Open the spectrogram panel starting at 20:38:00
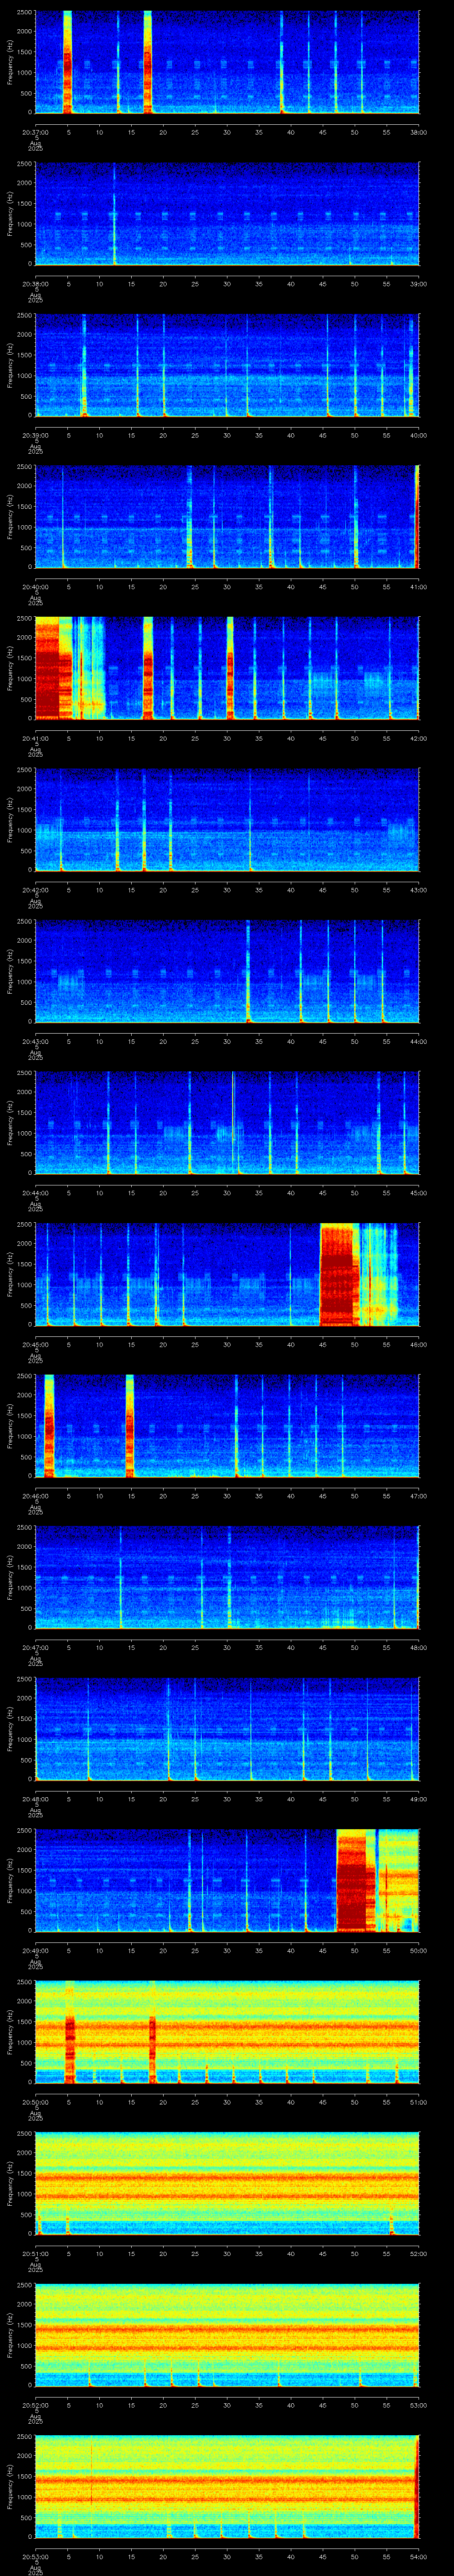This screenshot has height=2576, width=454. coord(227,213)
